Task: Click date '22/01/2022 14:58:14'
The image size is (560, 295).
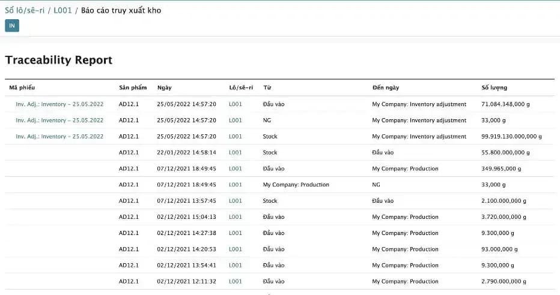Action: click(x=186, y=152)
